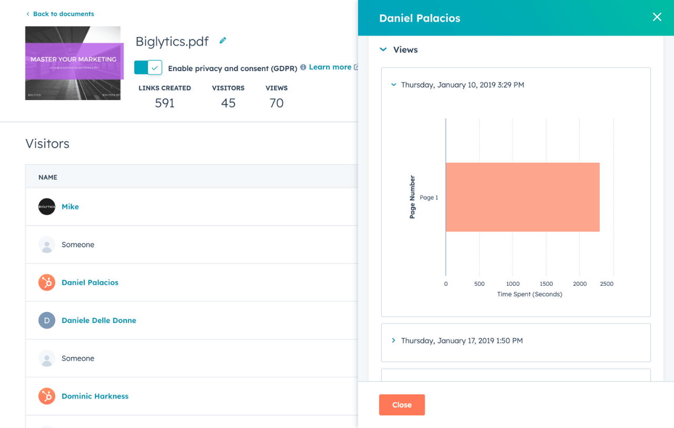Screen dimensions: 674x428
Task: Open the Learn more link
Action: coord(330,67)
